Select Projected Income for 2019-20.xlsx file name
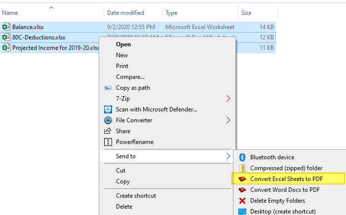Screen dimensions: 346x215 tap(56, 48)
